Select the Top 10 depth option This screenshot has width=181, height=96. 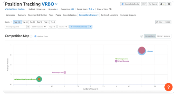pyautogui.click(x=39, y=22)
